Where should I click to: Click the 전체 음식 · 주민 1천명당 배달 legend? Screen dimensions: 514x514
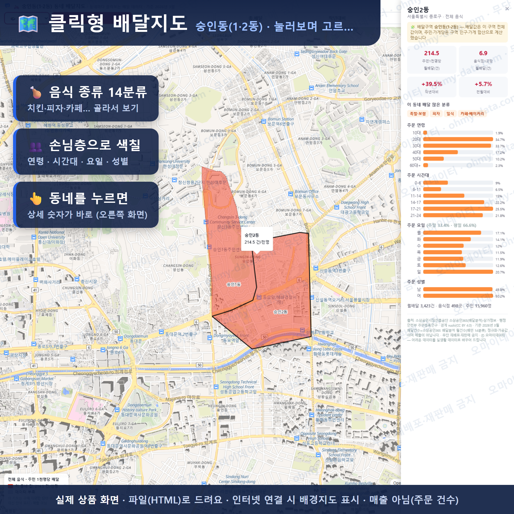click(x=34, y=479)
